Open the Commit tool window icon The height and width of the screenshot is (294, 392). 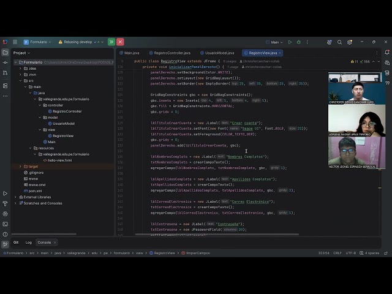pyautogui.click(x=5, y=62)
